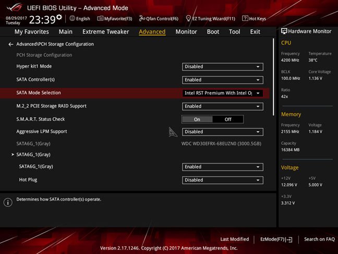Switch to Extreme Tweaker tab
Screen dimensions: 338x254
click(105, 32)
